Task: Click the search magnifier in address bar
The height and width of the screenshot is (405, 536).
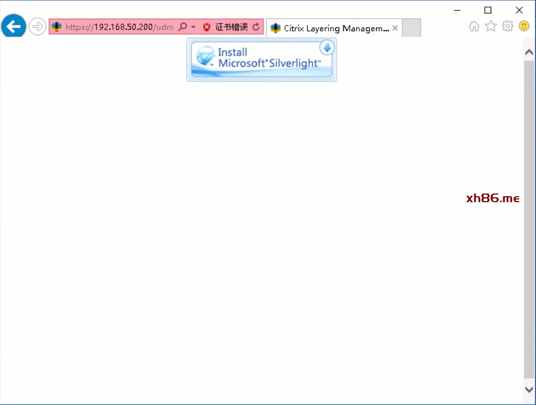Action: point(183,27)
